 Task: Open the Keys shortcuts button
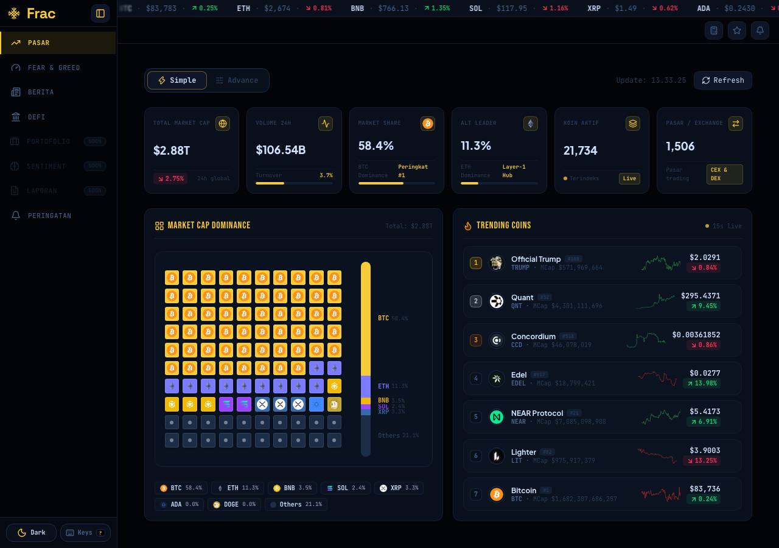pos(85,533)
